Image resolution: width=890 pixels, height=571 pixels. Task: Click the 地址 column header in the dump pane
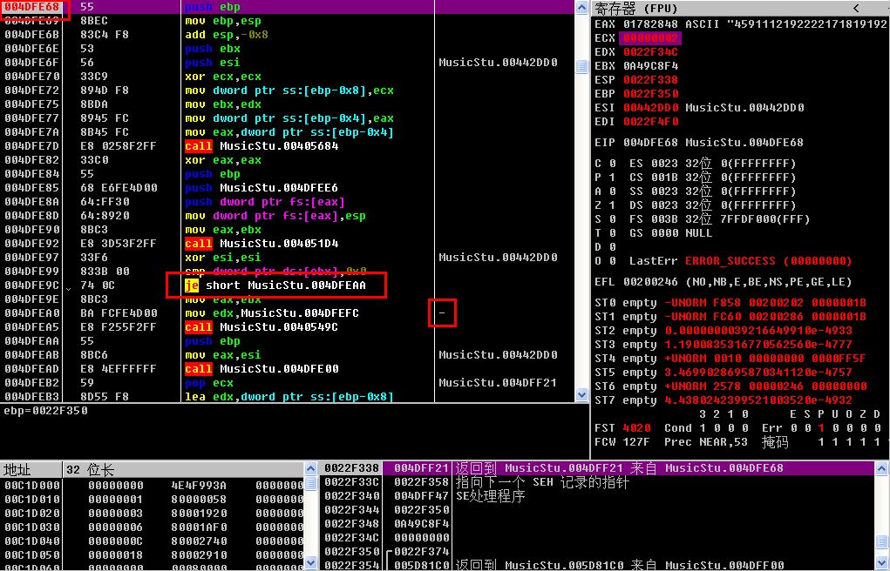coord(31,469)
